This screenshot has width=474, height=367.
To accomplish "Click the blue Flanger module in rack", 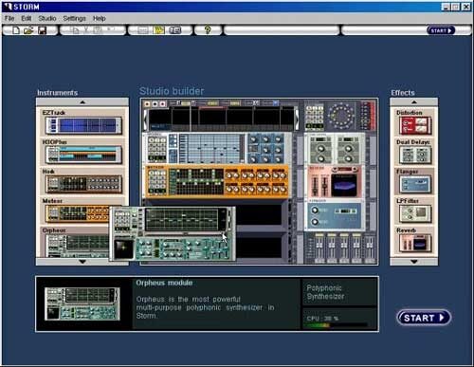I will [x=335, y=214].
